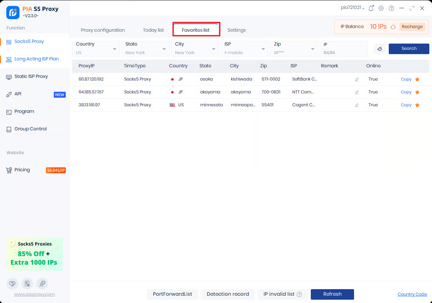432x303 pixels.
Task: Click the help question mark icon
Action: (x=391, y=8)
